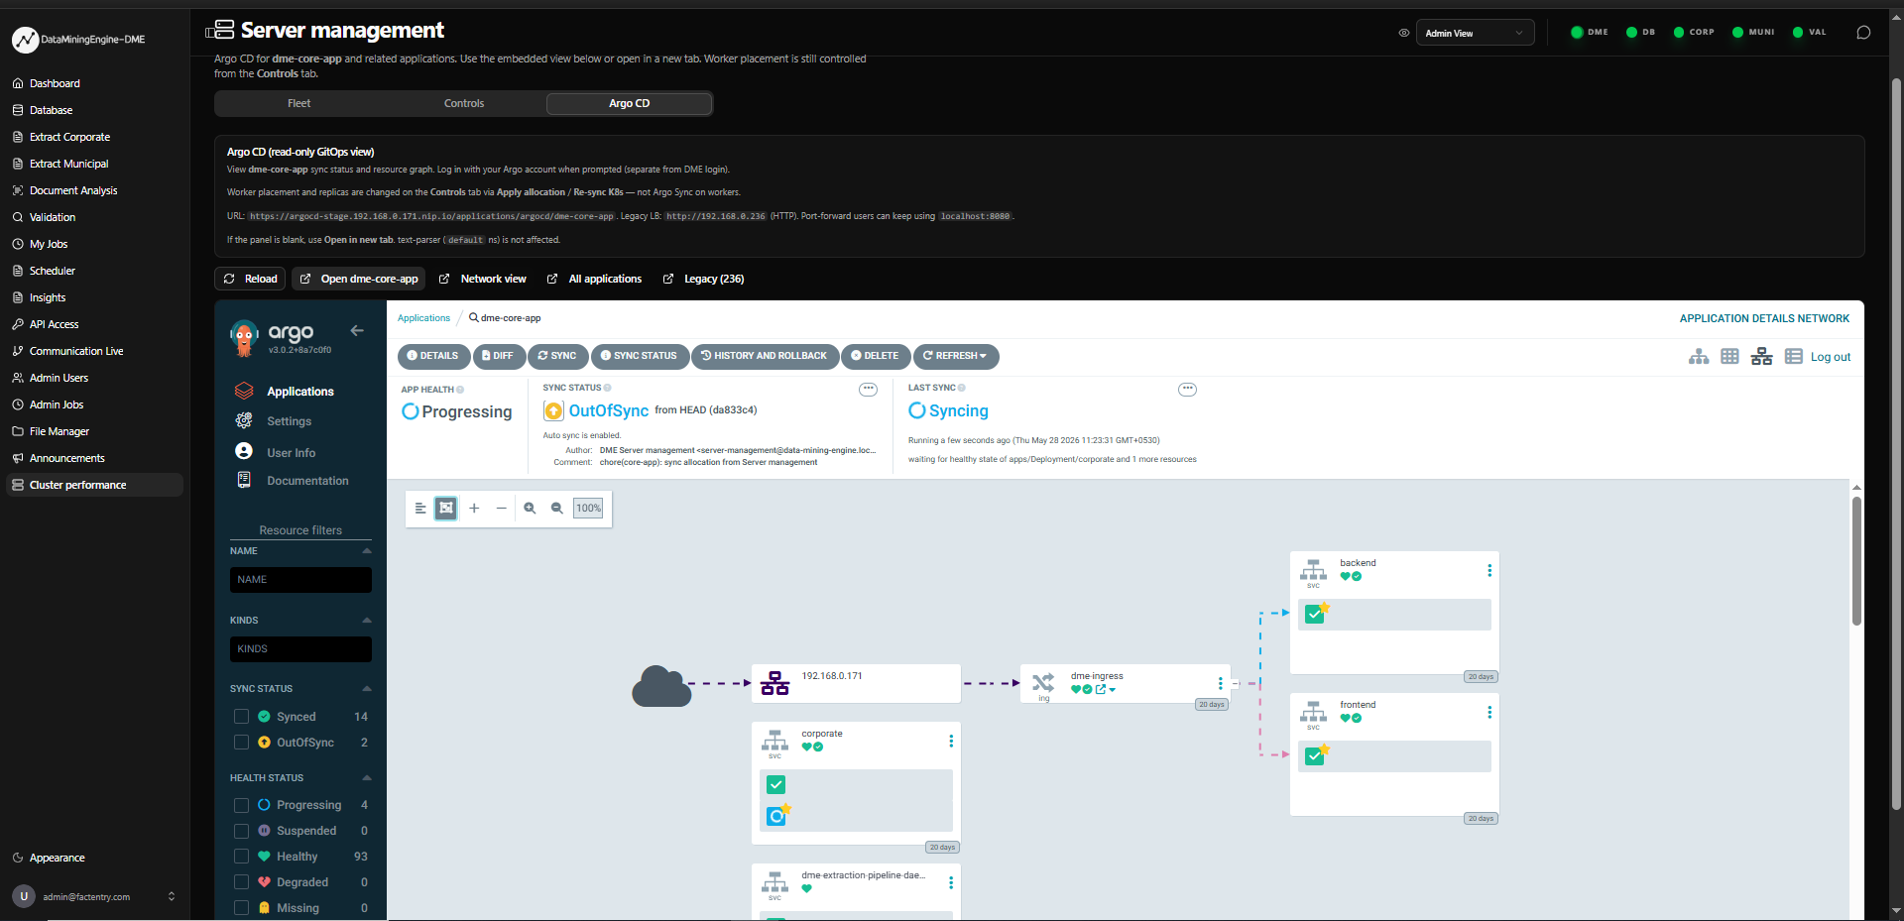Screen dimensions: 1904x921
Task: Zoom out the resource graph magnifier
Action: pyautogui.click(x=557, y=508)
